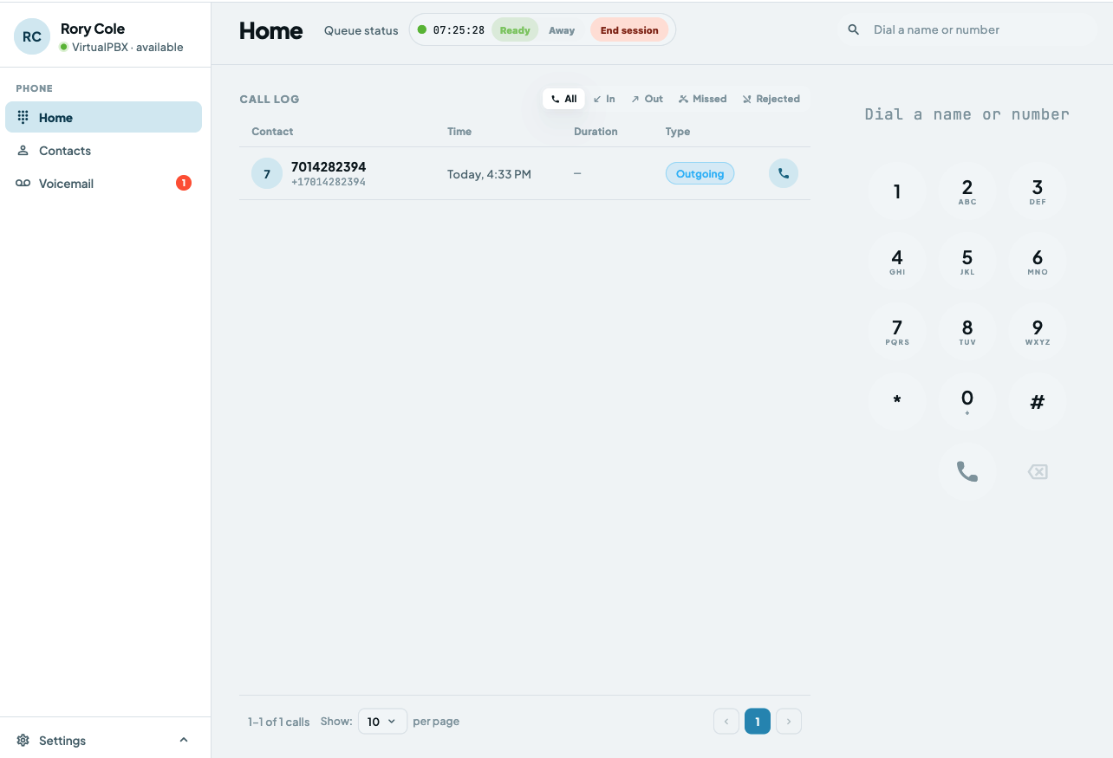1113x758 pixels.
Task: Open Contacts in the sidebar
Action: tap(104, 151)
